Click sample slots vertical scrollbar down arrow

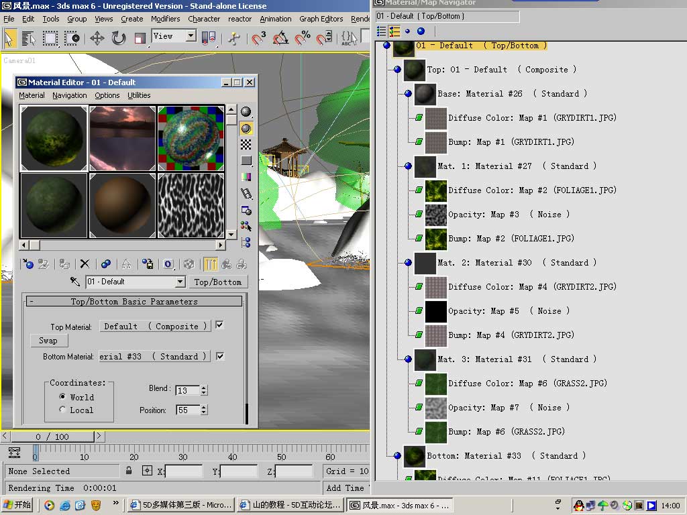tap(231, 234)
